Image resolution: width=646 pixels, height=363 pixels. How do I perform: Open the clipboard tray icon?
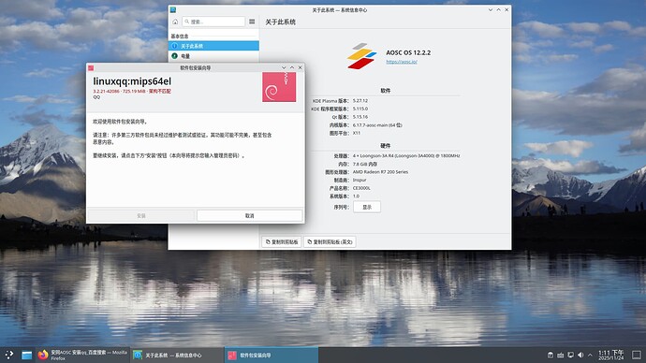(x=550, y=355)
